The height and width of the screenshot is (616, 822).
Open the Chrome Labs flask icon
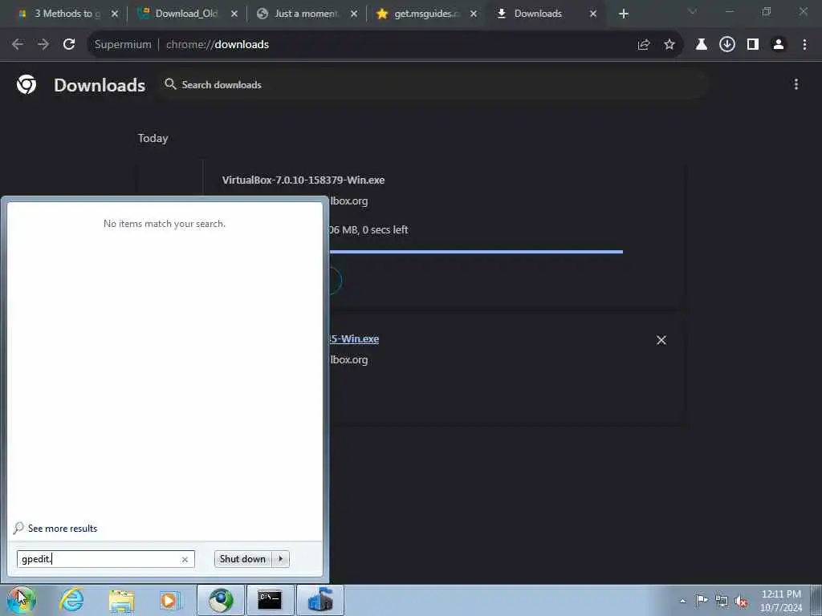(701, 45)
